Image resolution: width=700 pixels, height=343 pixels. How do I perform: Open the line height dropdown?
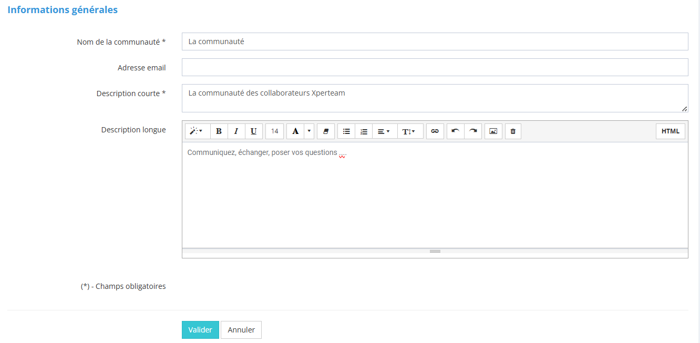pyautogui.click(x=410, y=131)
